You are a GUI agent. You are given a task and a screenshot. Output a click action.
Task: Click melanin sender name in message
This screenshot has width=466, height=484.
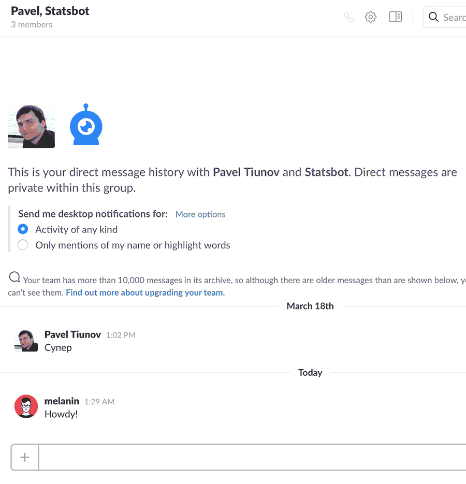(62, 401)
